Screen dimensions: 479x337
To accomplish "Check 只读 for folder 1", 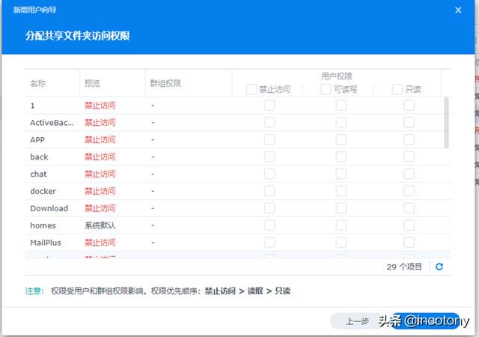I will coord(409,105).
